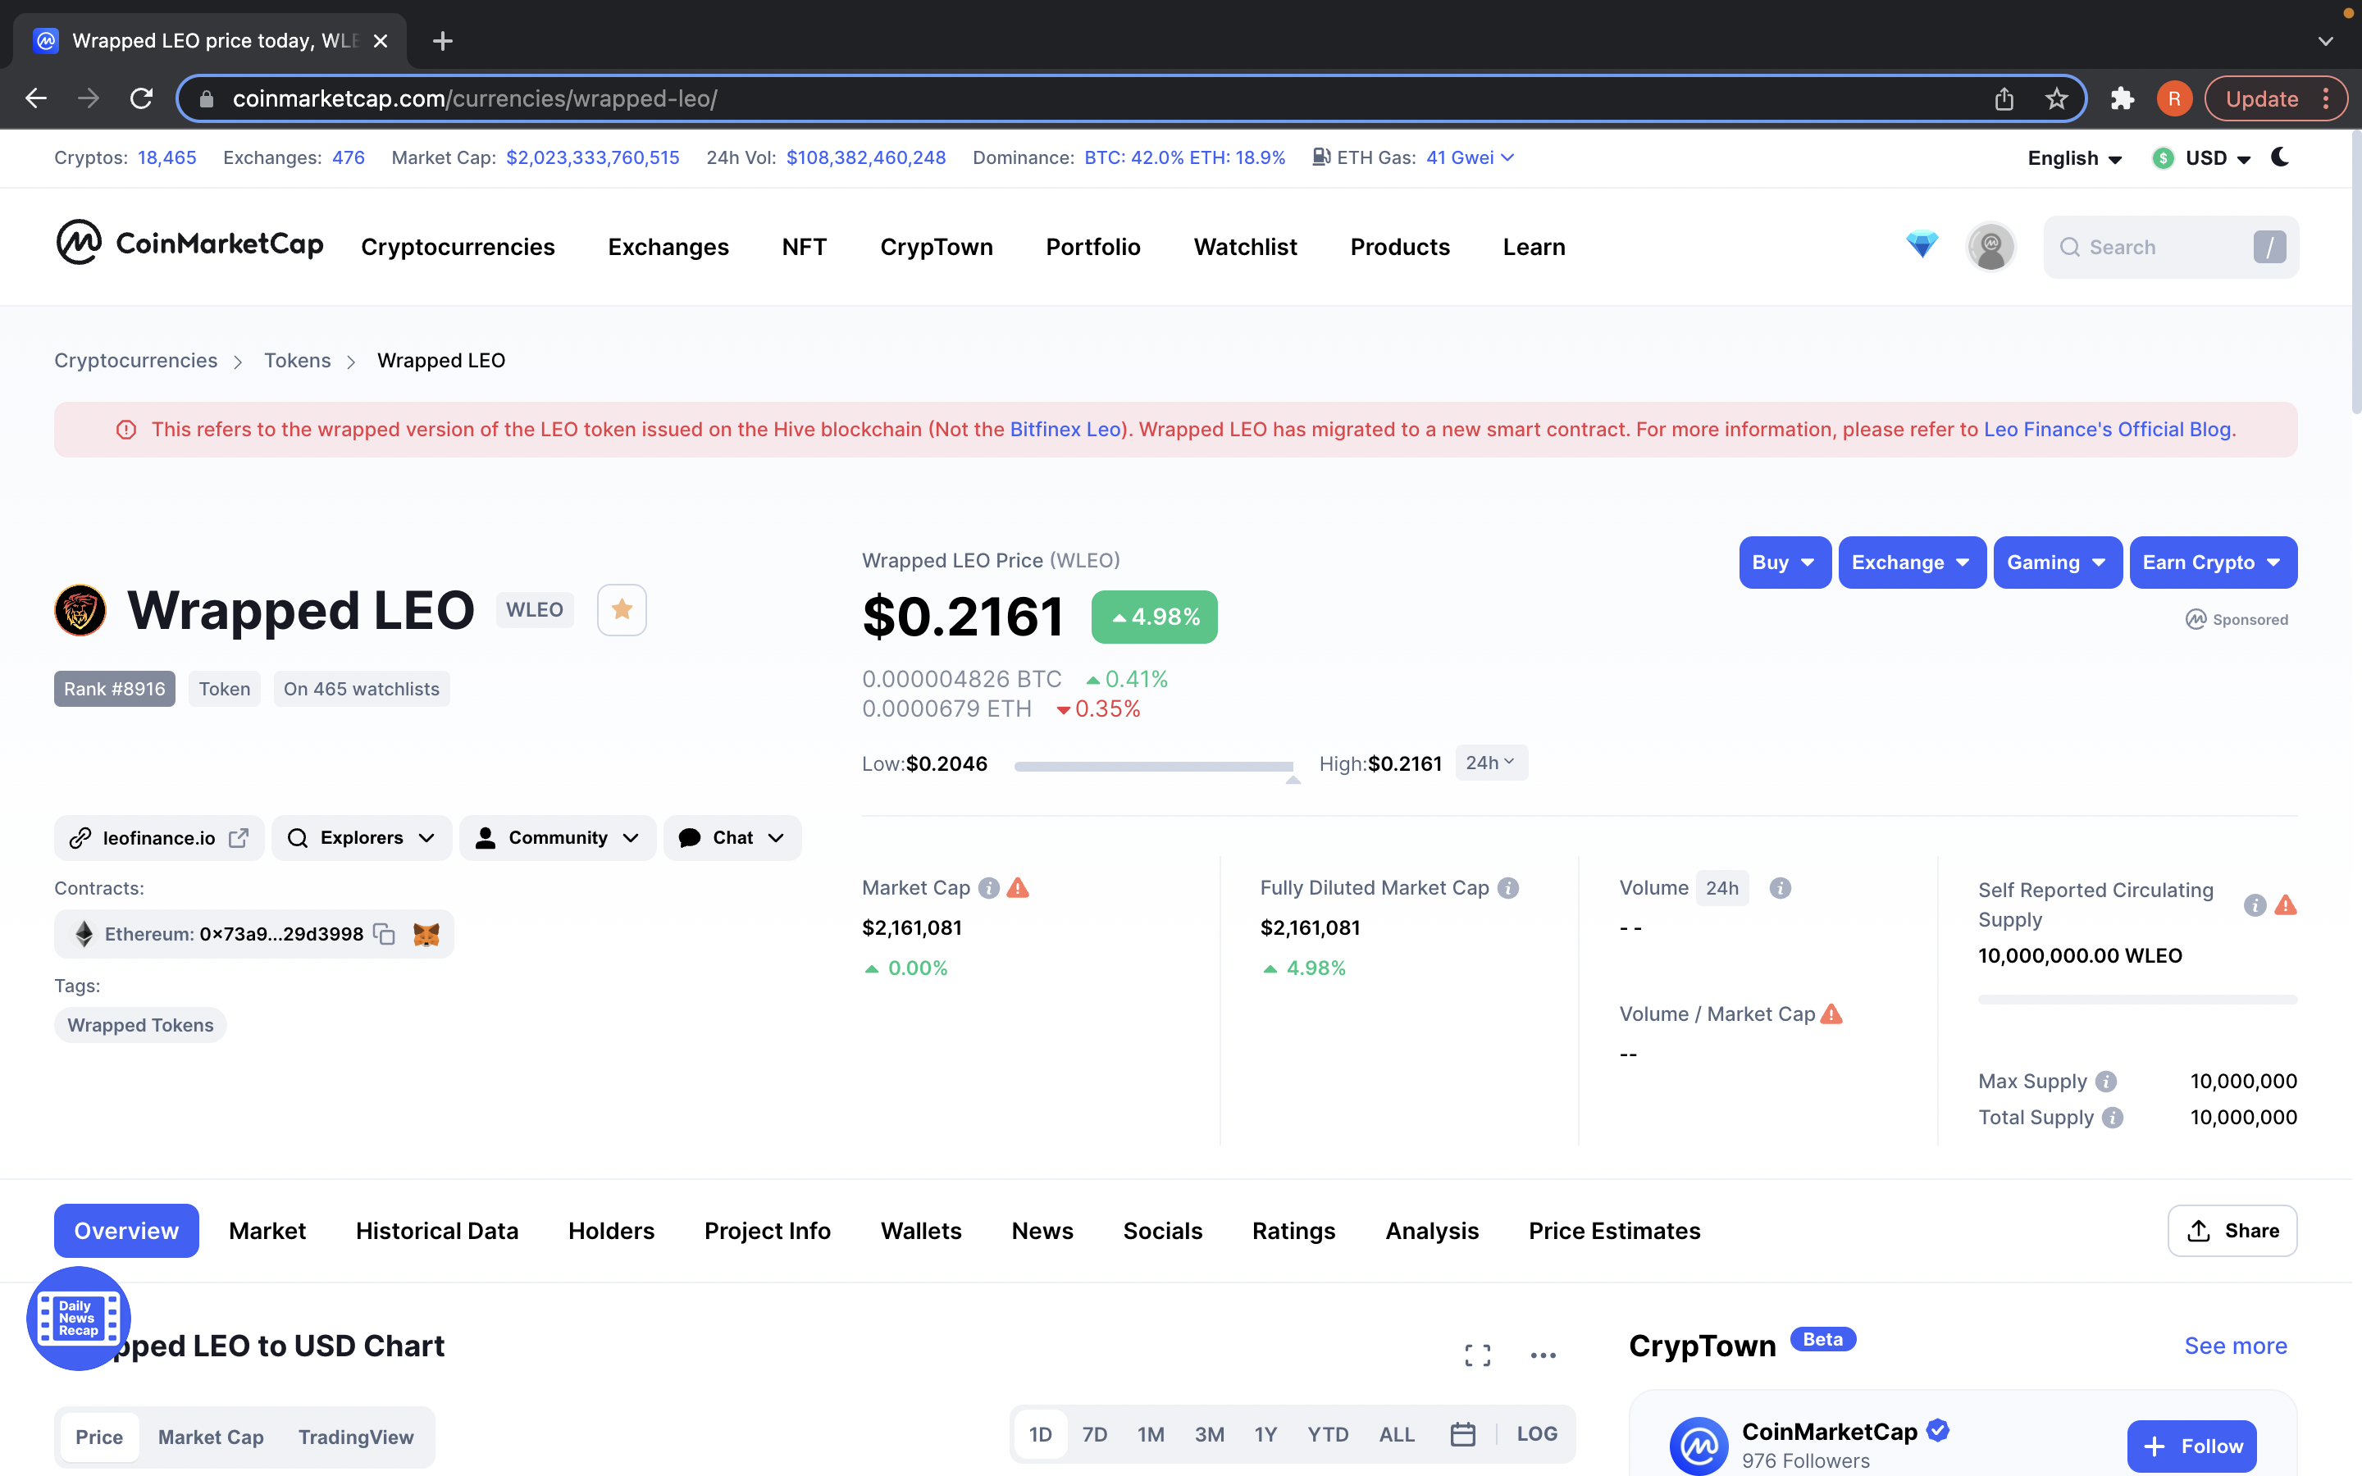Open USD currency dropdown
This screenshot has width=2362, height=1476.
pos(2202,158)
